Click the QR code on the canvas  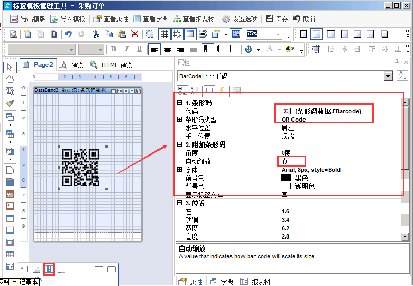[x=80, y=168]
